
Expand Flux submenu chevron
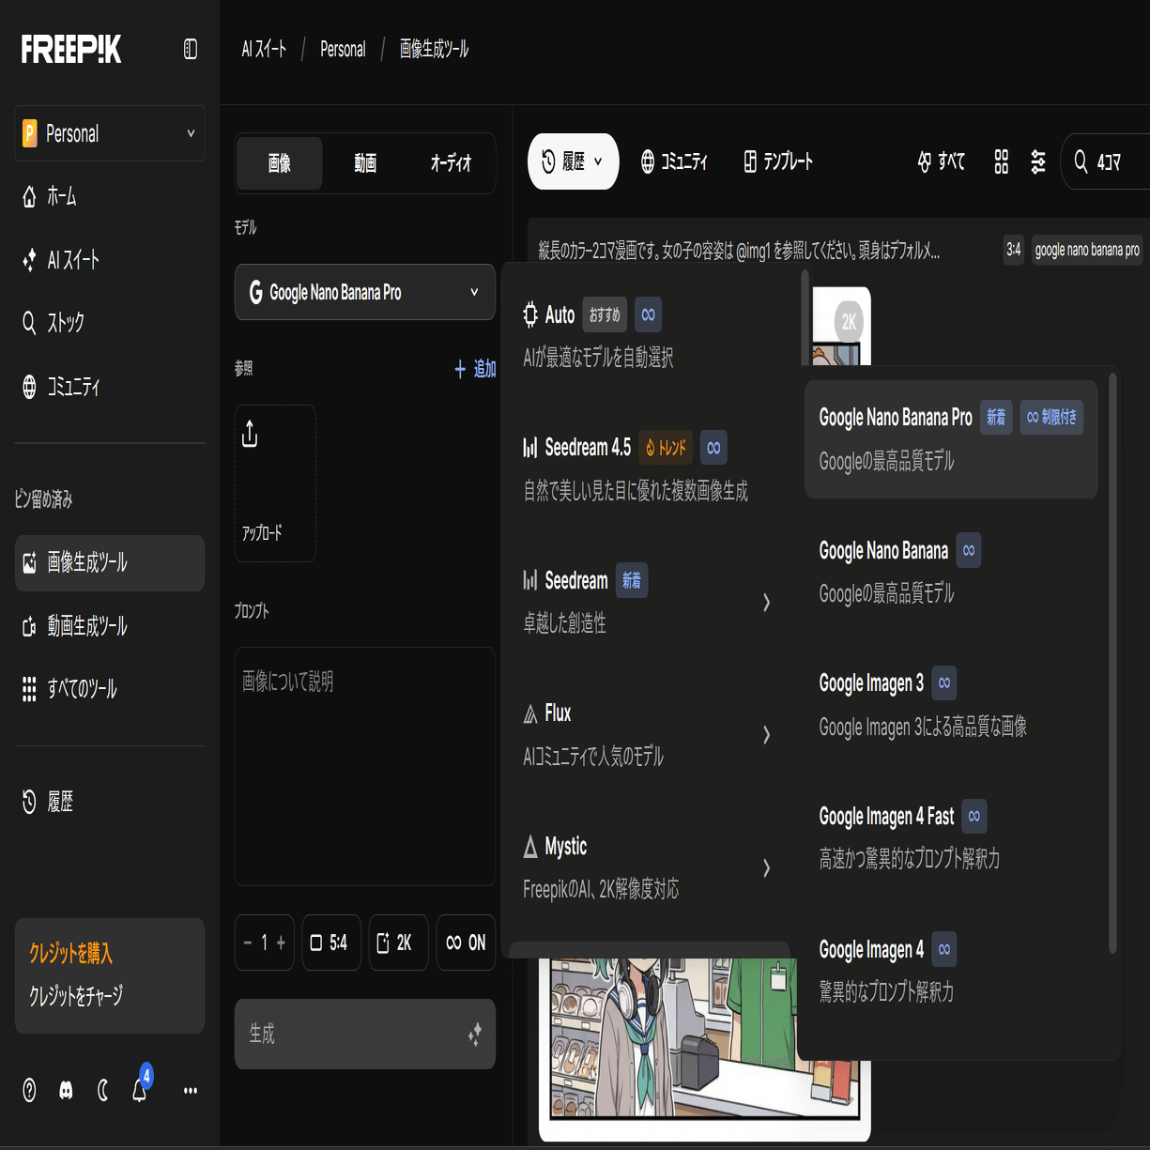(x=767, y=734)
